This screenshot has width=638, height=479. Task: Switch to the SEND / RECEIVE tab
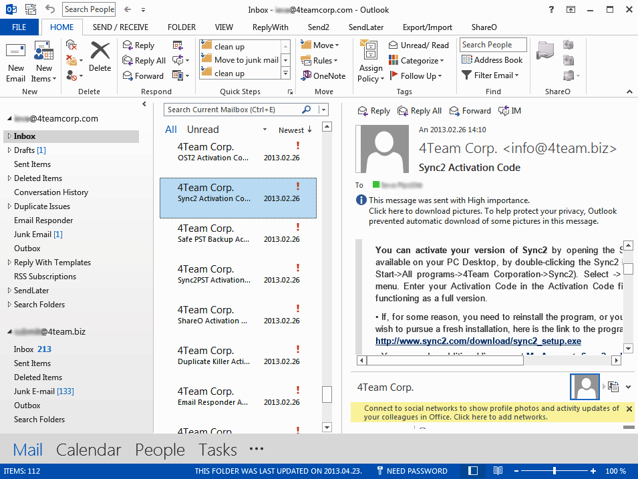click(120, 27)
